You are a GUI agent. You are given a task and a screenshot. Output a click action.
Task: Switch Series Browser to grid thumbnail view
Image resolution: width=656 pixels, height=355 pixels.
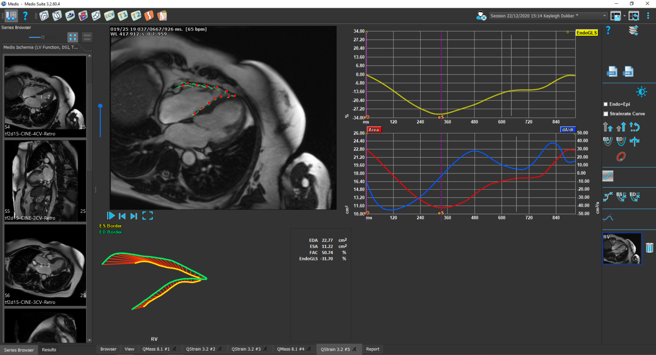point(73,38)
